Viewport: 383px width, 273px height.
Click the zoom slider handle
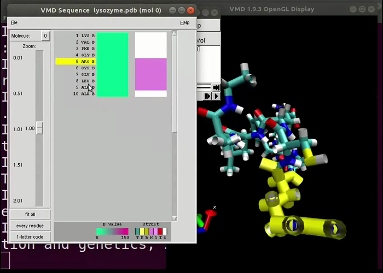pos(39,128)
